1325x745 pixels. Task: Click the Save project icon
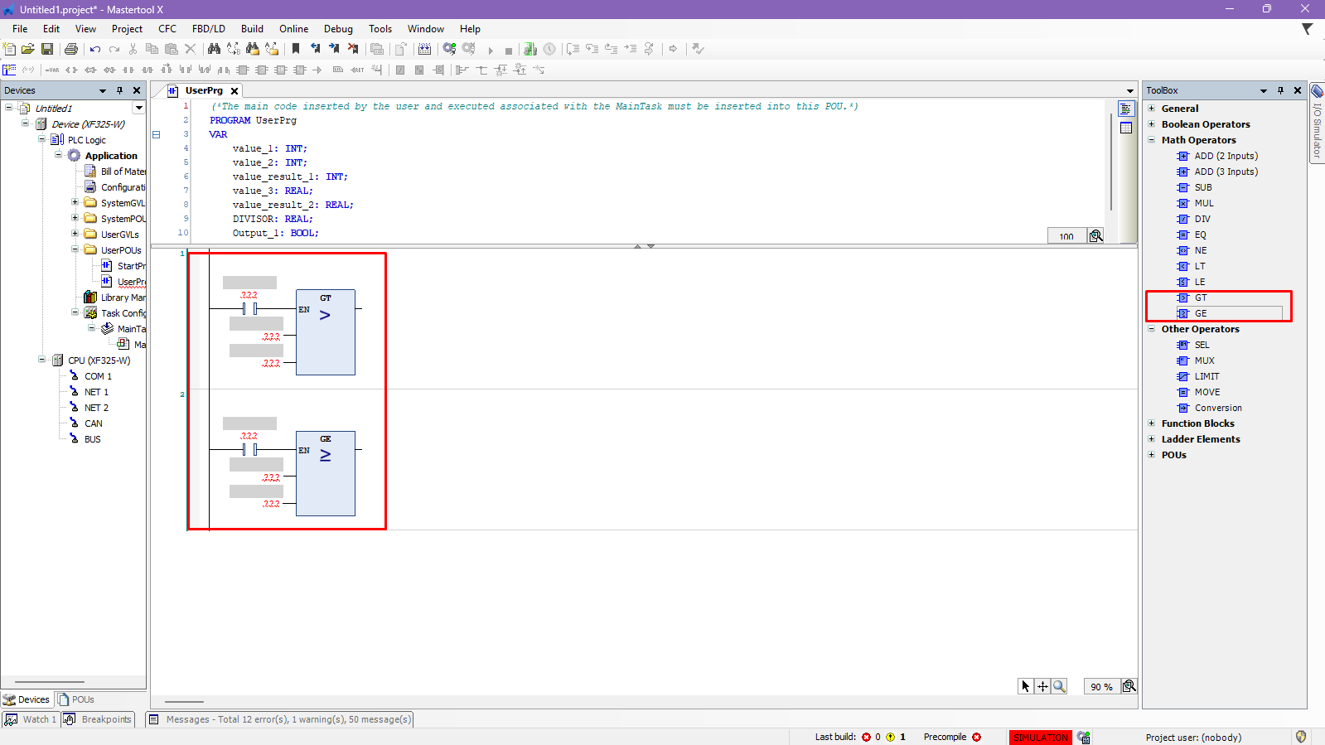(47, 50)
